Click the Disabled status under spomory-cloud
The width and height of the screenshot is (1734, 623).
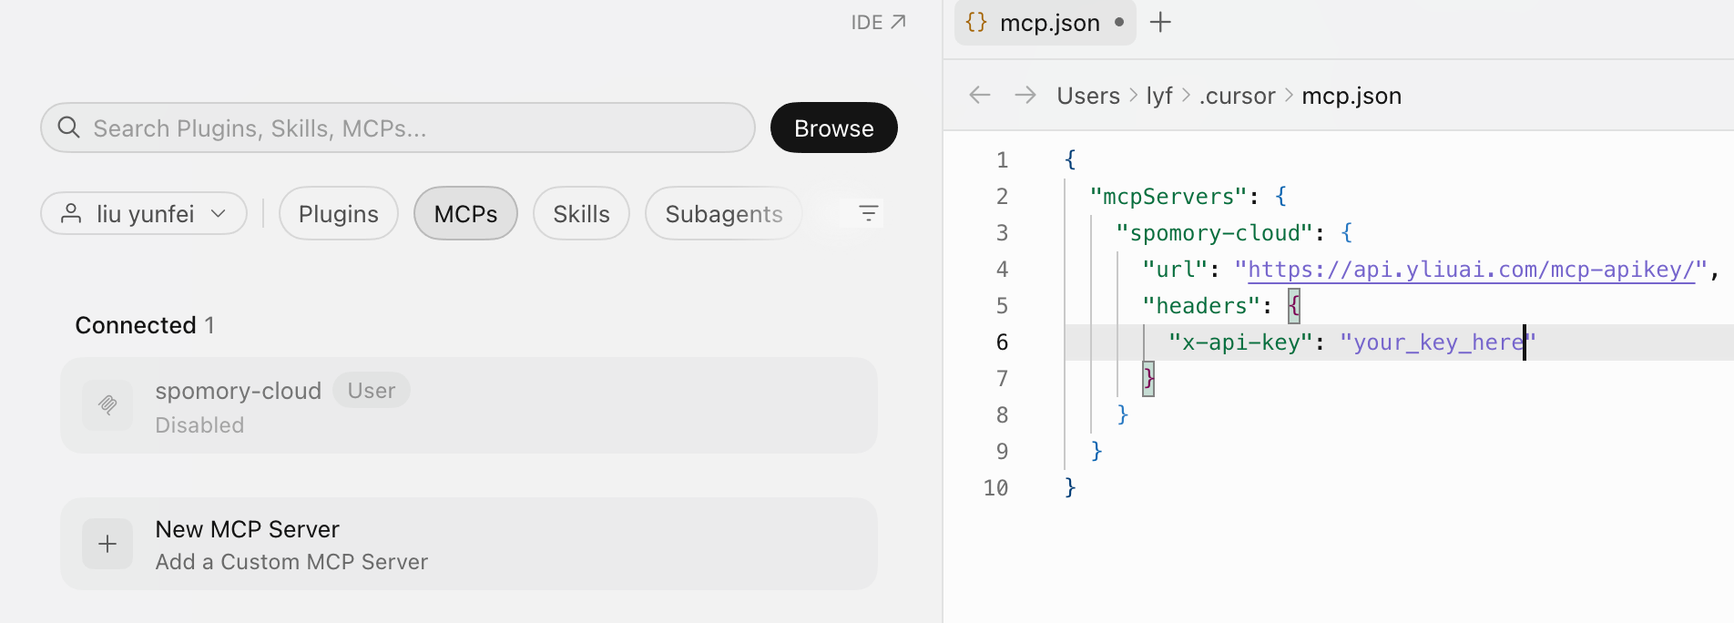click(199, 425)
